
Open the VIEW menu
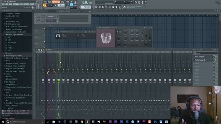tap(21, 4)
